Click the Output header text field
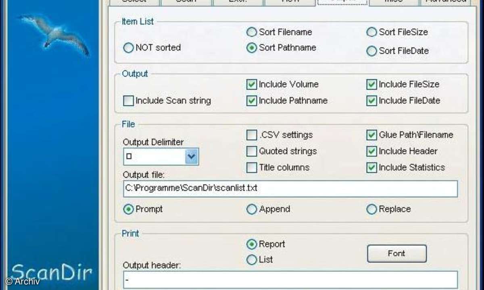484x290 pixels. coord(290,279)
